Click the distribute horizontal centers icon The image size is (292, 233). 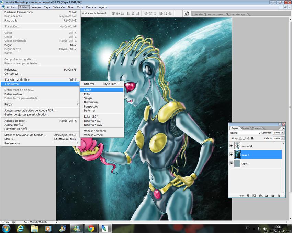click(166, 14)
